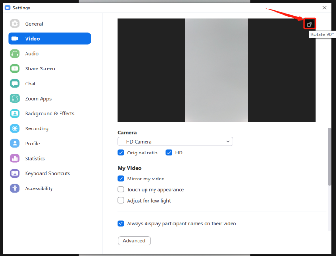Click the Profile person icon
The height and width of the screenshot is (256, 336).
click(15, 144)
